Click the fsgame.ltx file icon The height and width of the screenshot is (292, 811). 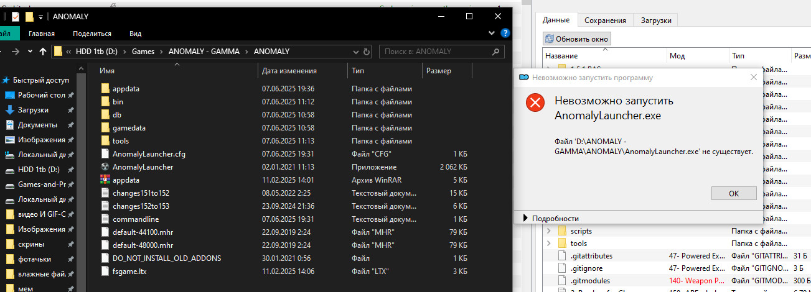point(105,271)
